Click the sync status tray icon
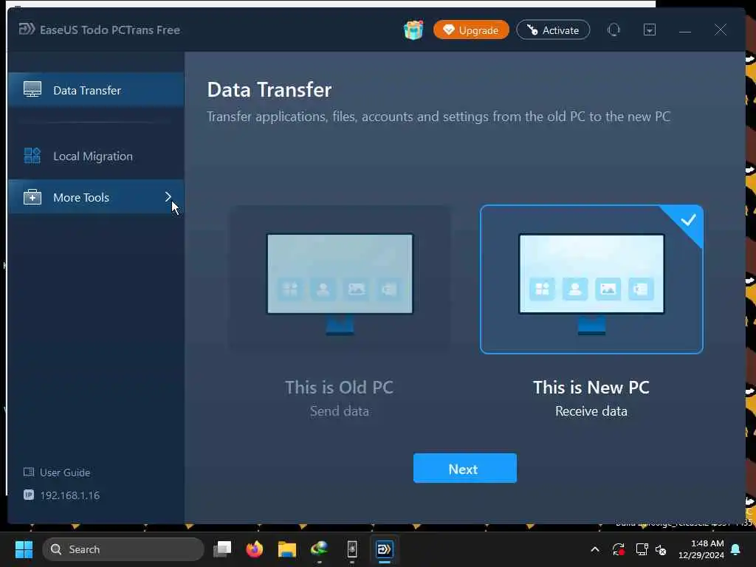Screen dimensions: 756x567 coord(619,549)
